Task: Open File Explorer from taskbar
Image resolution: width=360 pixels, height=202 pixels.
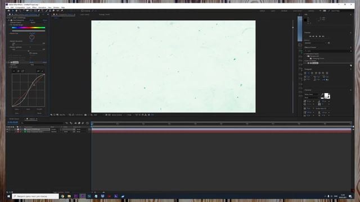Action: pyautogui.click(x=69, y=196)
